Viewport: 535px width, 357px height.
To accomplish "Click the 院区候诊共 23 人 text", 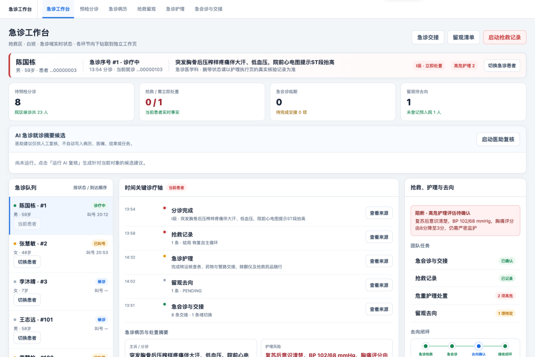I will 31,113.
